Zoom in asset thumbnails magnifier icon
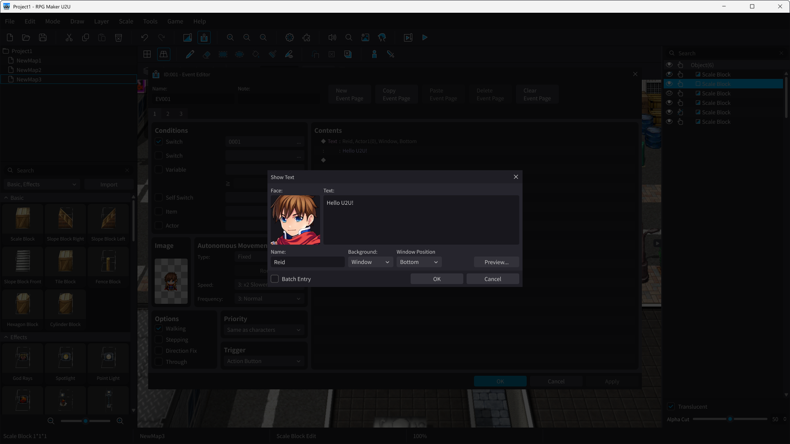The width and height of the screenshot is (790, 444). pos(120,421)
